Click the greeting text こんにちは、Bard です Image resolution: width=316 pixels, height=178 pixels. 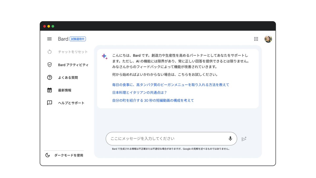(x=130, y=55)
